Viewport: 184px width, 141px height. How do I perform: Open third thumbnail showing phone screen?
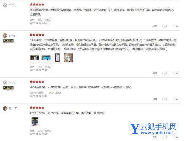pyautogui.click(x=57, y=58)
